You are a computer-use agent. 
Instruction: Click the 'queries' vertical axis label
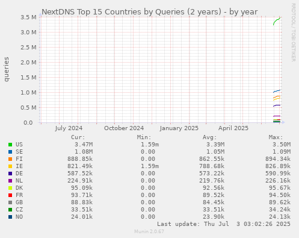click(7, 69)
